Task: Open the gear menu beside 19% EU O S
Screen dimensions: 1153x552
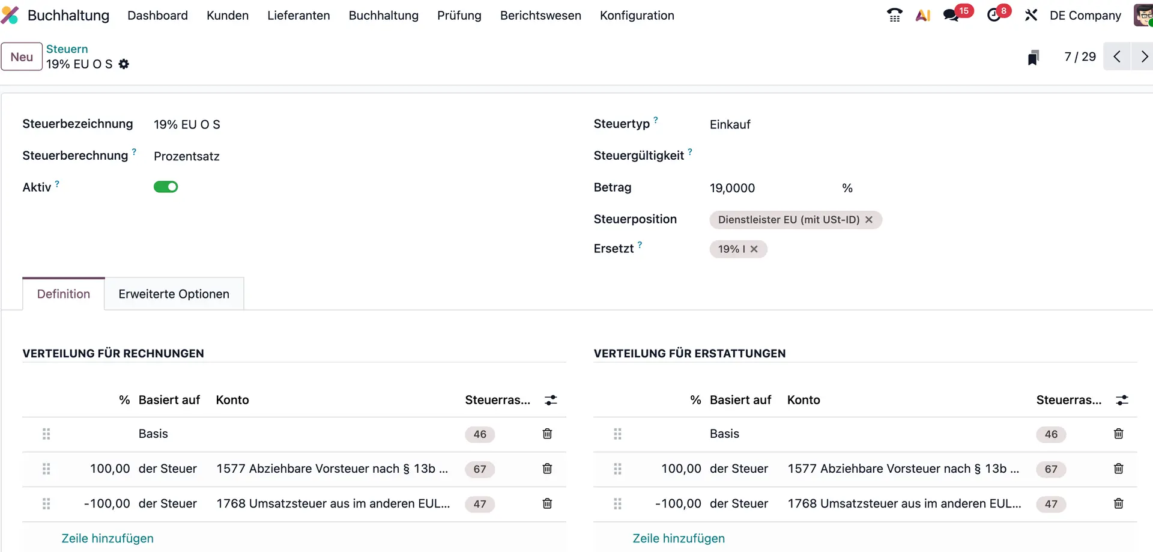Action: (124, 64)
